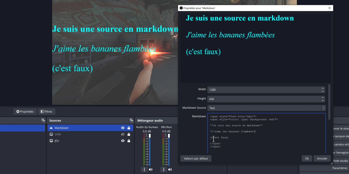Click the image icon next to the CAM source

coord(51,134)
